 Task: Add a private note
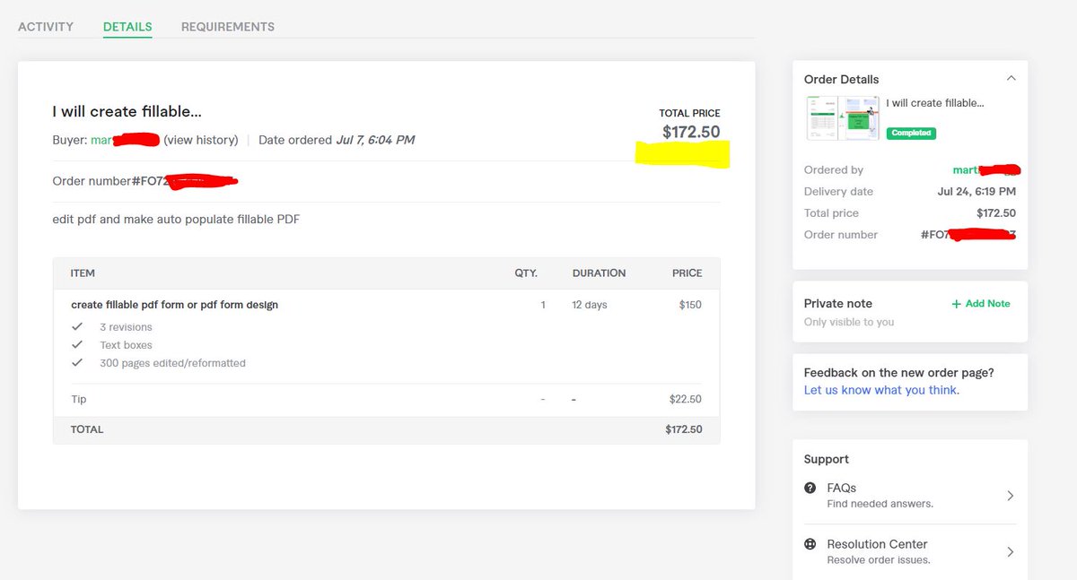coord(981,304)
